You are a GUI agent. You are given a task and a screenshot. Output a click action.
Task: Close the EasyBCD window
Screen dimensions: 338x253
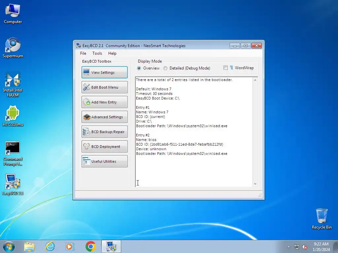pyautogui.click(x=256, y=45)
